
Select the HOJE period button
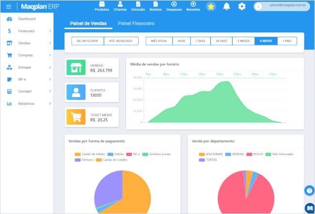tap(181, 41)
